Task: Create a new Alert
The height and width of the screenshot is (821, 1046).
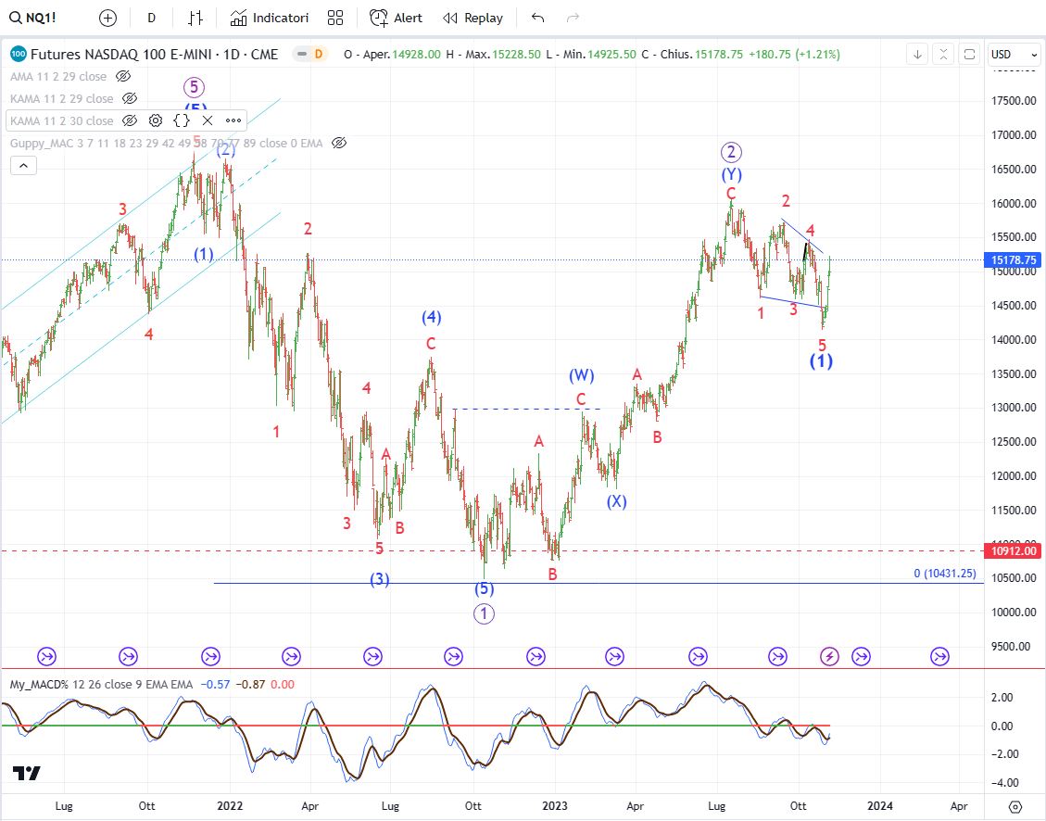Action: [396, 18]
